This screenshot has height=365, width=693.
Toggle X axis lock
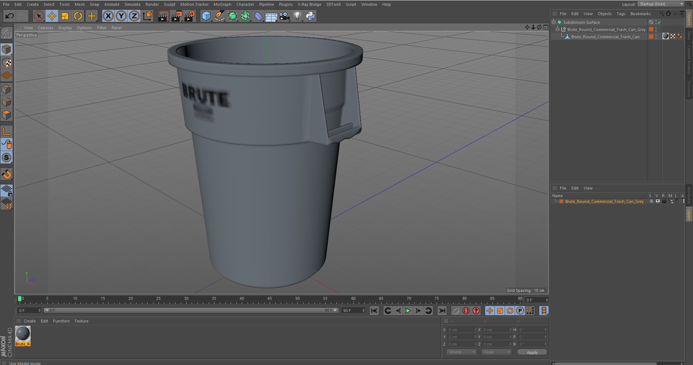click(108, 16)
